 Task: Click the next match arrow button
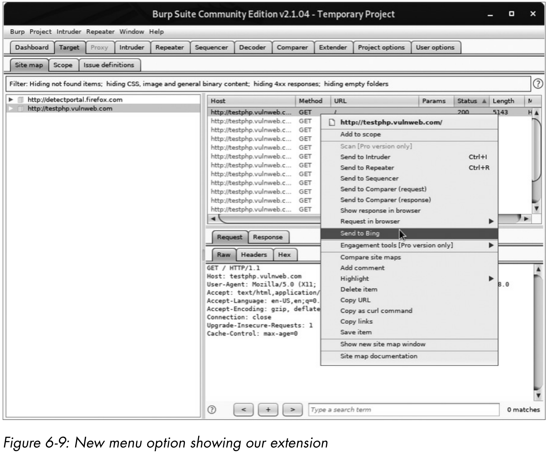(x=293, y=409)
